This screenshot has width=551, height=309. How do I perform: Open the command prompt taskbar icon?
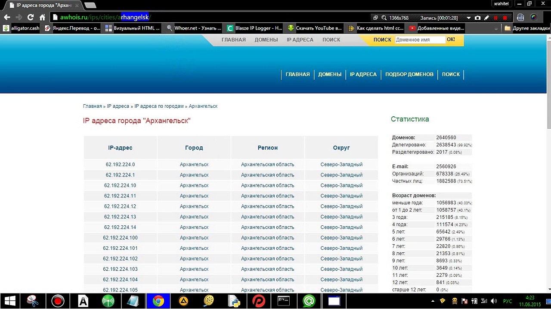pyautogui.click(x=283, y=301)
